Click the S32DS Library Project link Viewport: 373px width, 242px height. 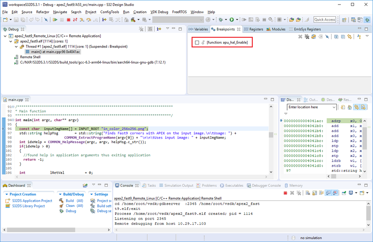[x=28, y=206]
